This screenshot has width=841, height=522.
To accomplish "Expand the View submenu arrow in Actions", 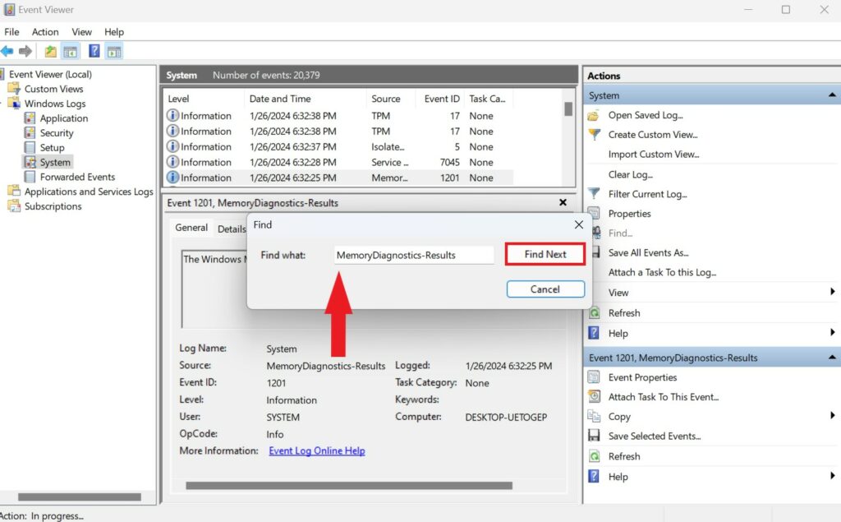I will 832,292.
